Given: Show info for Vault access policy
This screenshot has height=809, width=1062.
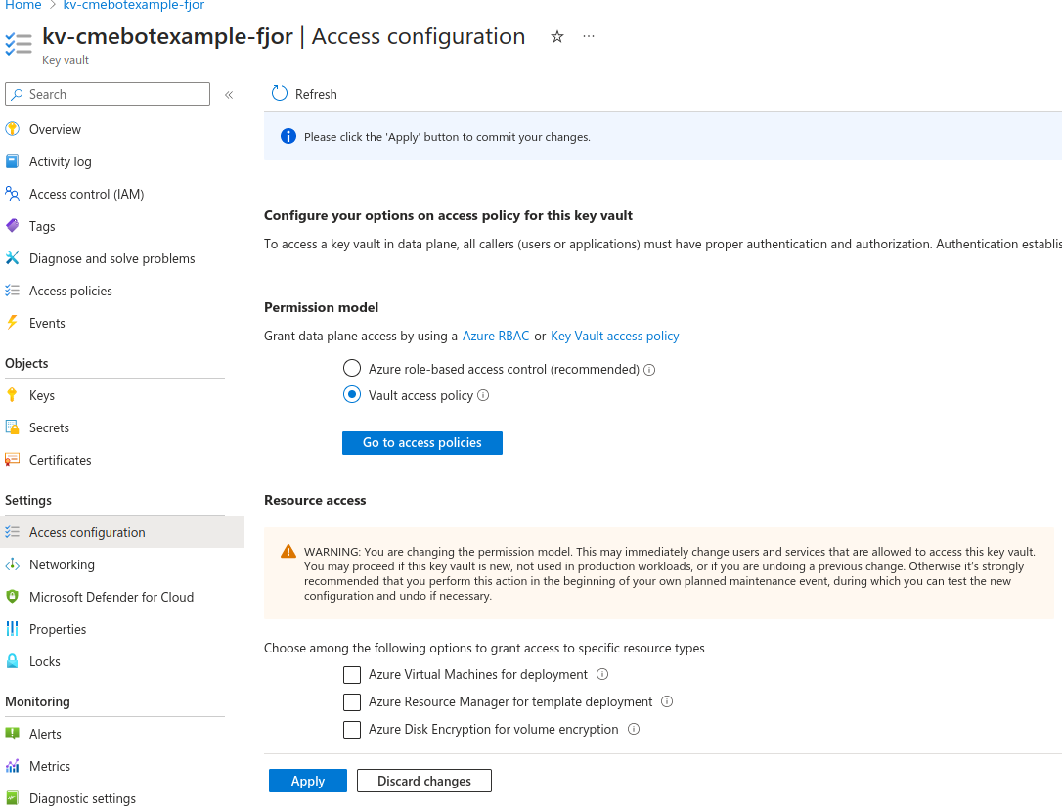Looking at the screenshot, I should pos(483,395).
